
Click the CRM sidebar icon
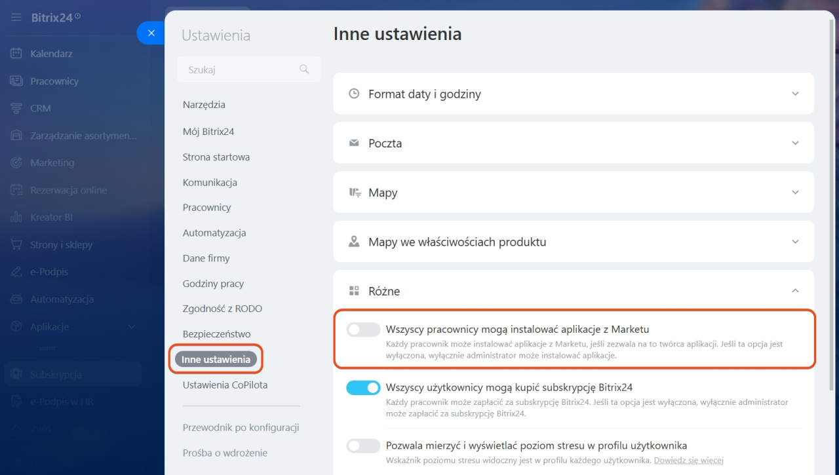(x=16, y=108)
